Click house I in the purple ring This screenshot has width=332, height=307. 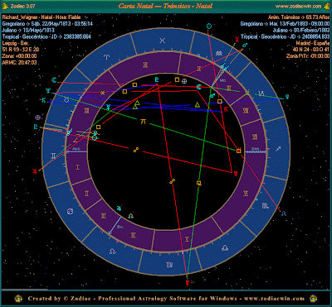(x=78, y=167)
